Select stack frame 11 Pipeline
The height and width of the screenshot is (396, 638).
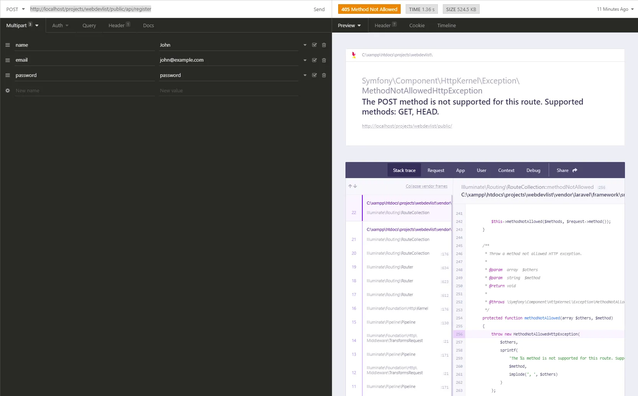click(x=399, y=386)
